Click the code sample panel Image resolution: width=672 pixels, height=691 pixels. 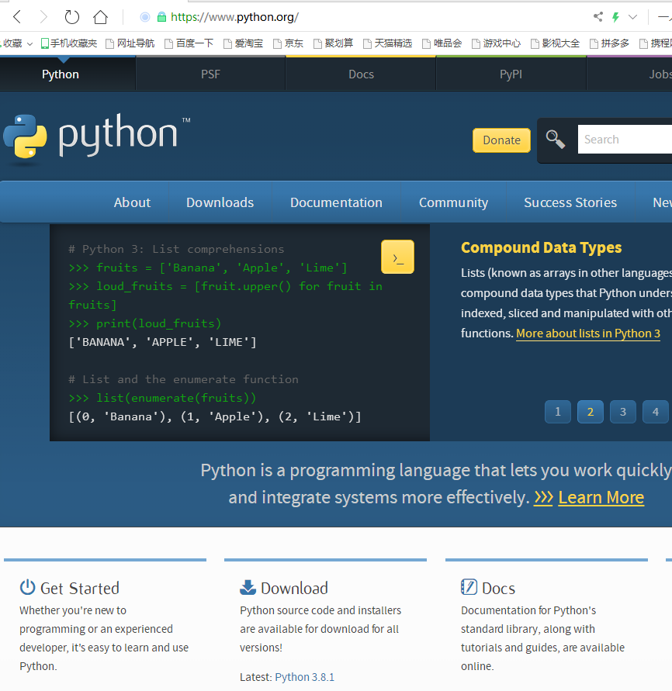pyautogui.click(x=240, y=333)
